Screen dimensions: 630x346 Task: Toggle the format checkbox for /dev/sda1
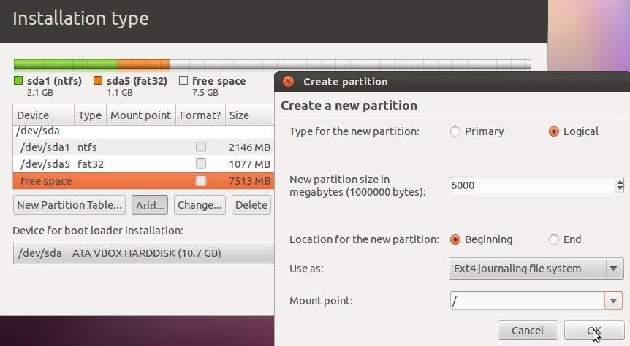tap(201, 147)
